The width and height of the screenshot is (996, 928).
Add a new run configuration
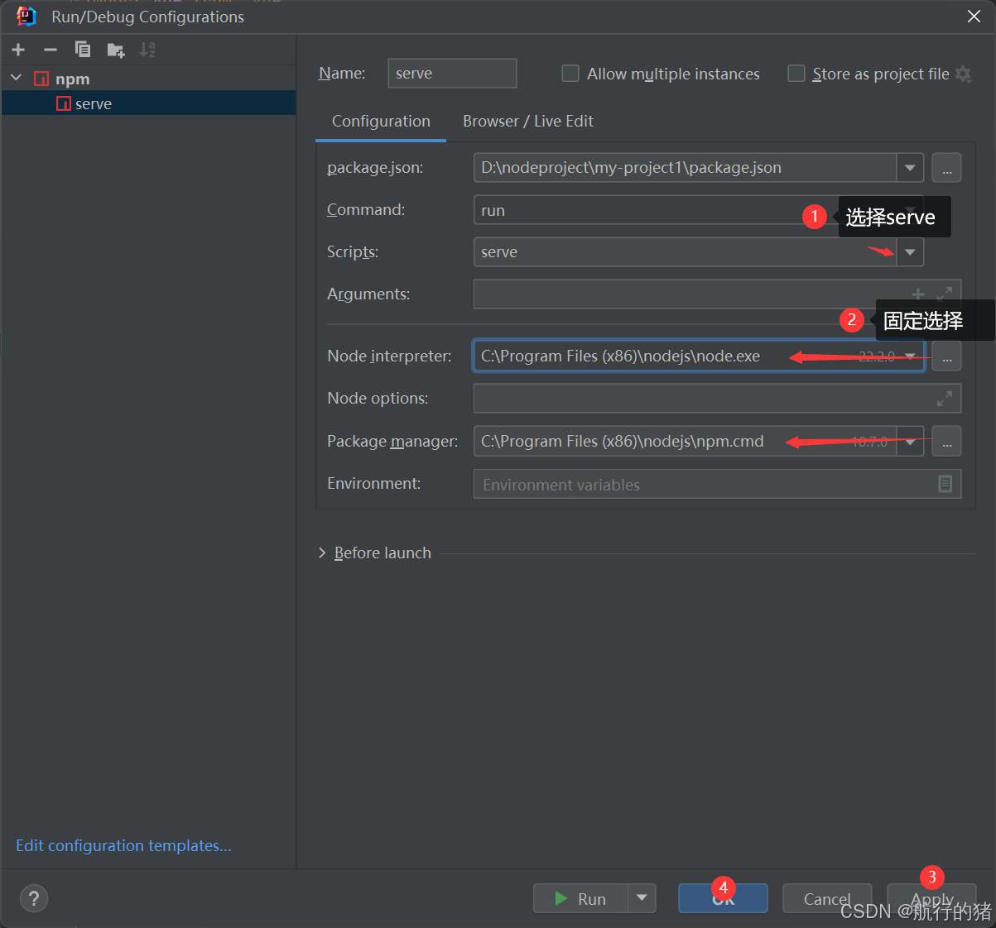[17, 50]
